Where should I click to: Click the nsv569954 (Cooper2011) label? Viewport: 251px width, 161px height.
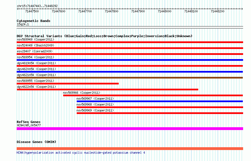coord(36,57)
